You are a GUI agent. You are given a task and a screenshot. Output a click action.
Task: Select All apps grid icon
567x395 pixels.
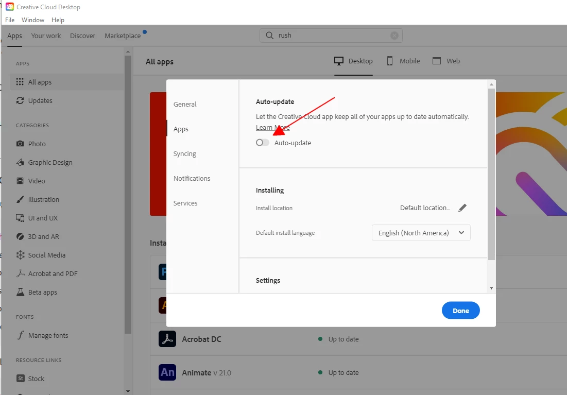(20, 82)
